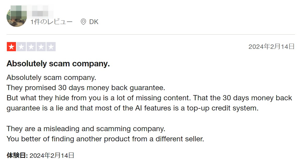Viewport: 301px width, 163px height.
Task: Select the DK country label
Action: [94, 22]
